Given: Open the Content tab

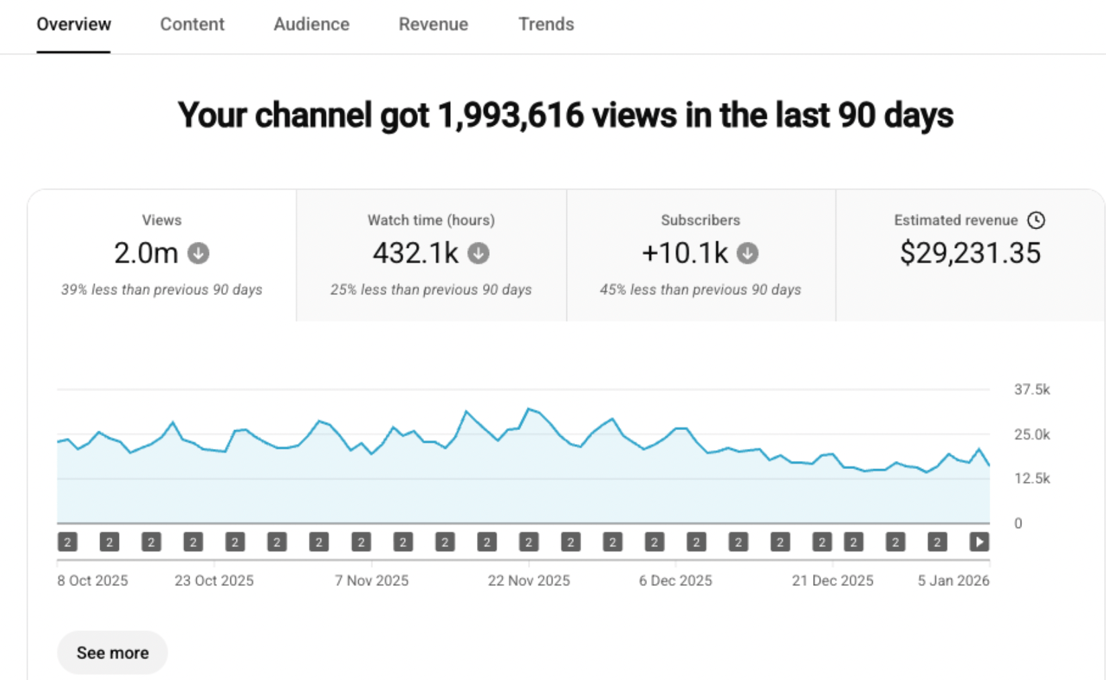Looking at the screenshot, I should (192, 24).
